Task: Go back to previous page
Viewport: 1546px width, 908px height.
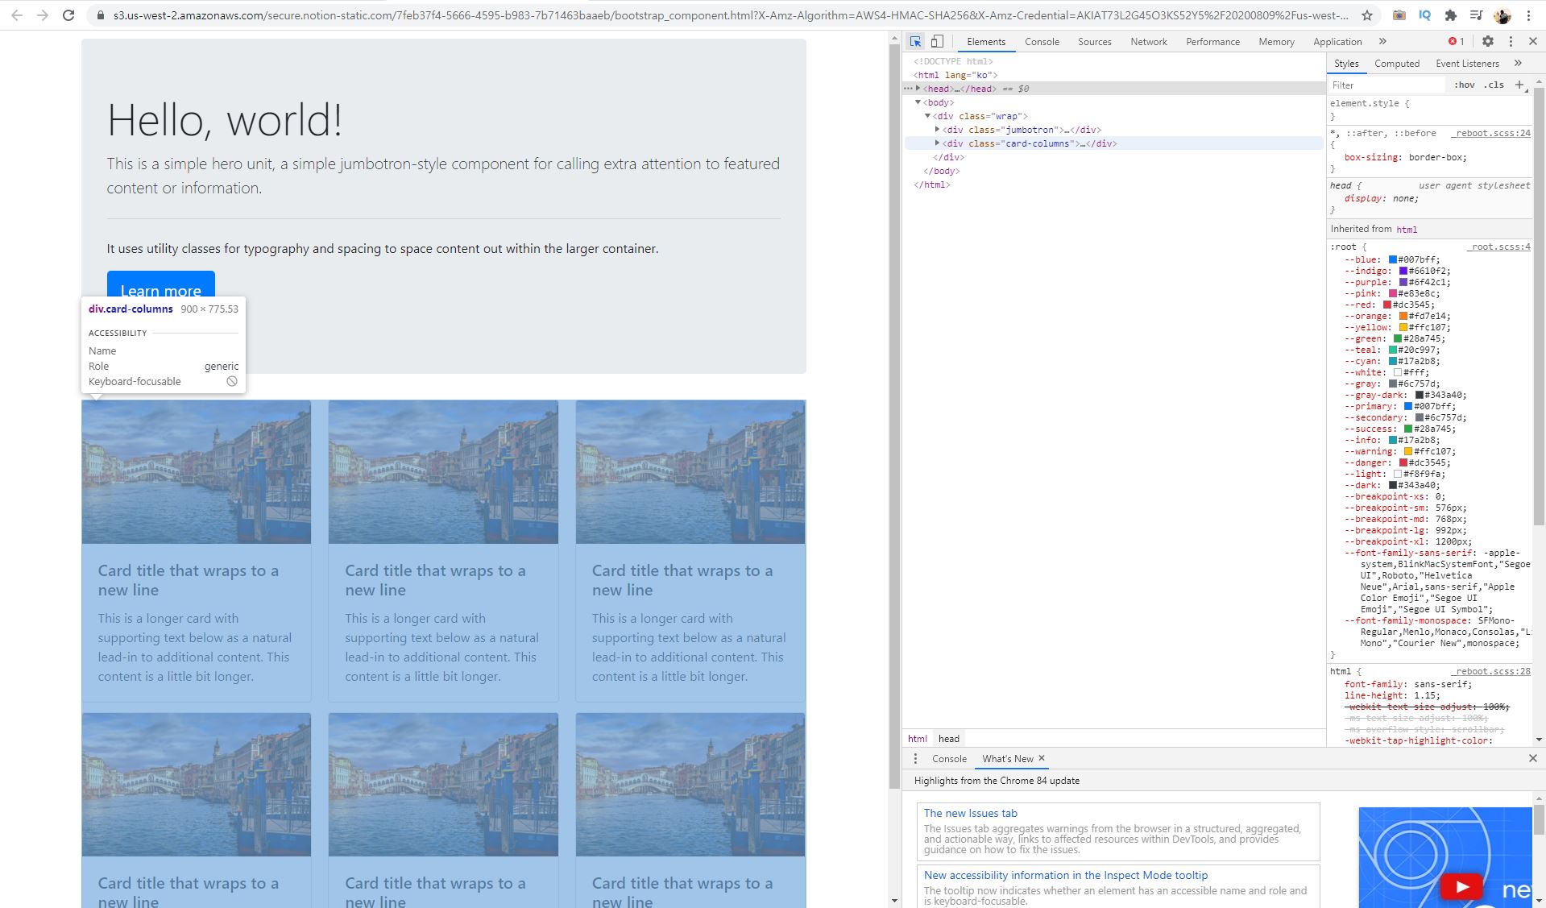Action: coord(17,15)
